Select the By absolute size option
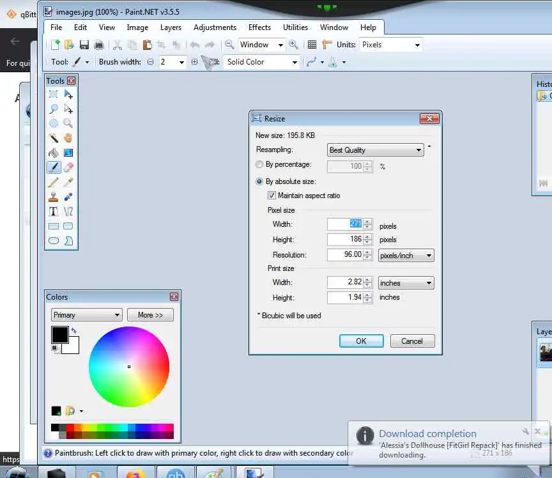This screenshot has width=552, height=478. (259, 181)
